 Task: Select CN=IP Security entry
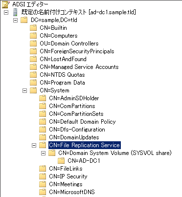tap(68, 176)
